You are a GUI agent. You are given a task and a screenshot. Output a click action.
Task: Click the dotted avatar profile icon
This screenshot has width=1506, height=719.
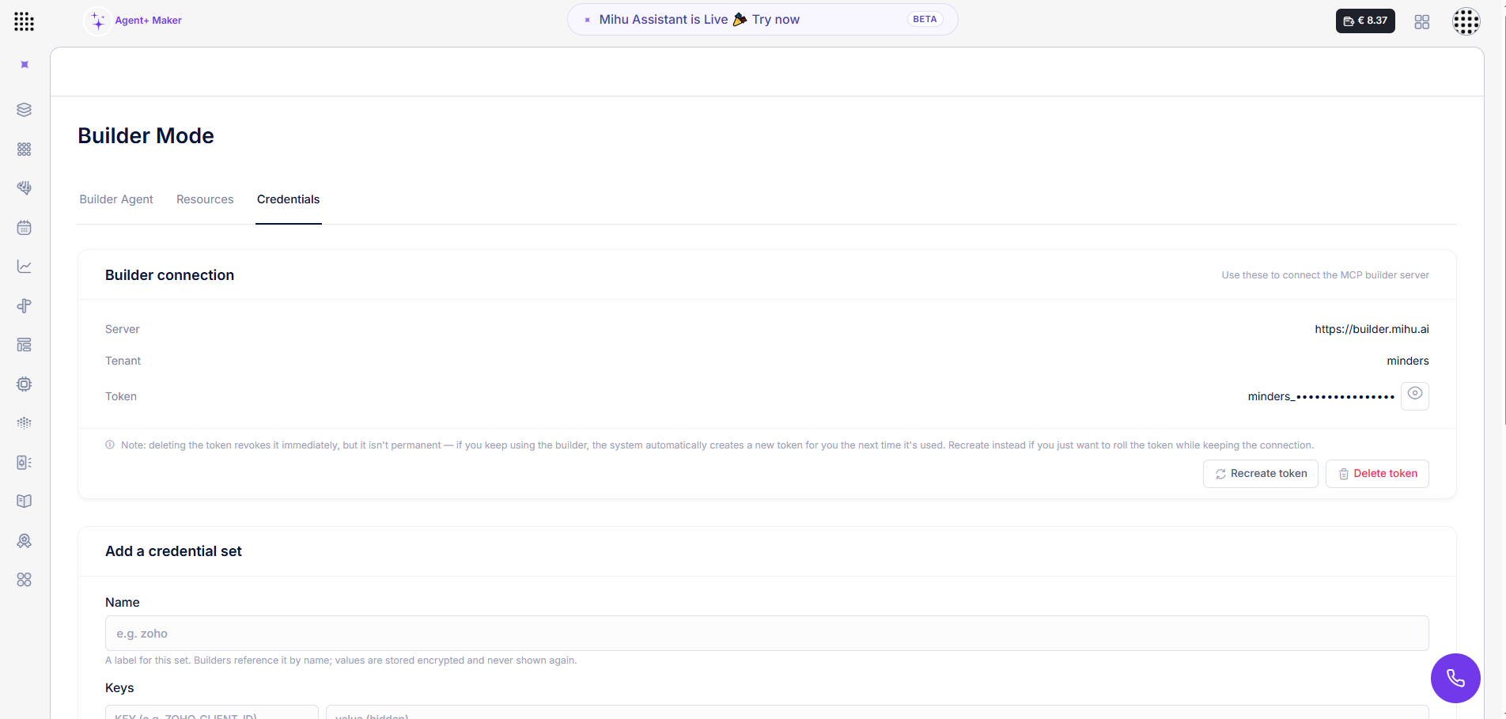[1466, 21]
